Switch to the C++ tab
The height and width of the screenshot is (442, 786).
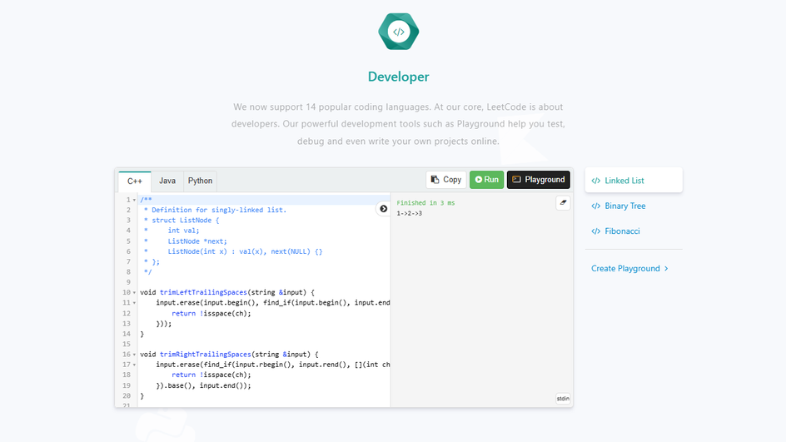[x=134, y=181]
